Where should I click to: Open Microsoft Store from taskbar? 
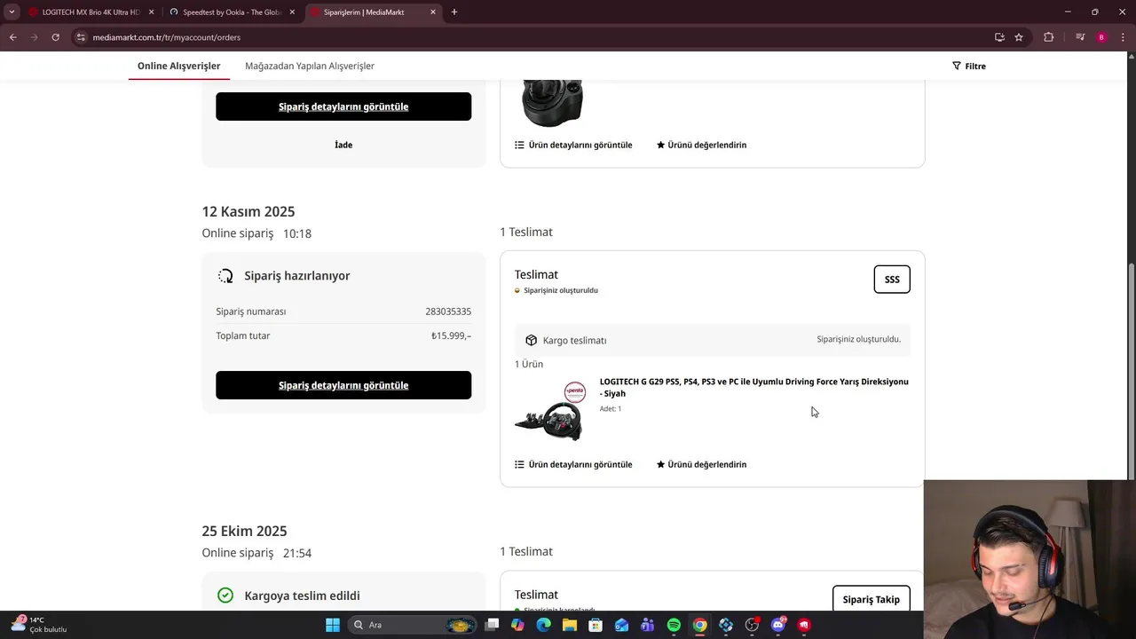[596, 625]
